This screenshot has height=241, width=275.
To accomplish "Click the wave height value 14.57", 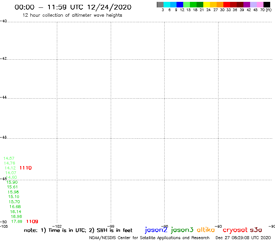I will click(x=9, y=158).
